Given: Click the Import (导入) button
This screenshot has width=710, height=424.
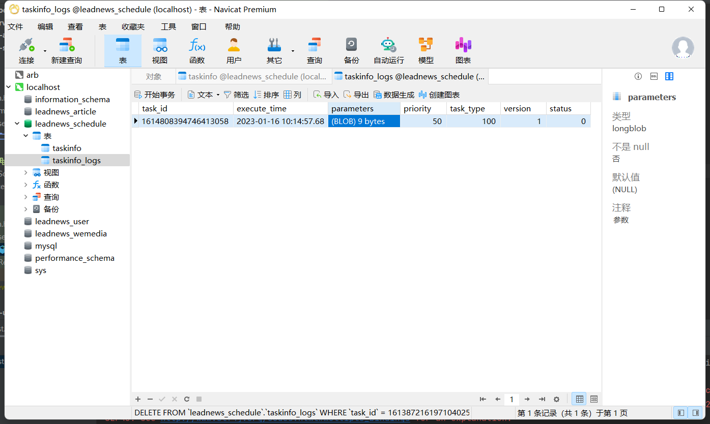Looking at the screenshot, I should [x=326, y=95].
